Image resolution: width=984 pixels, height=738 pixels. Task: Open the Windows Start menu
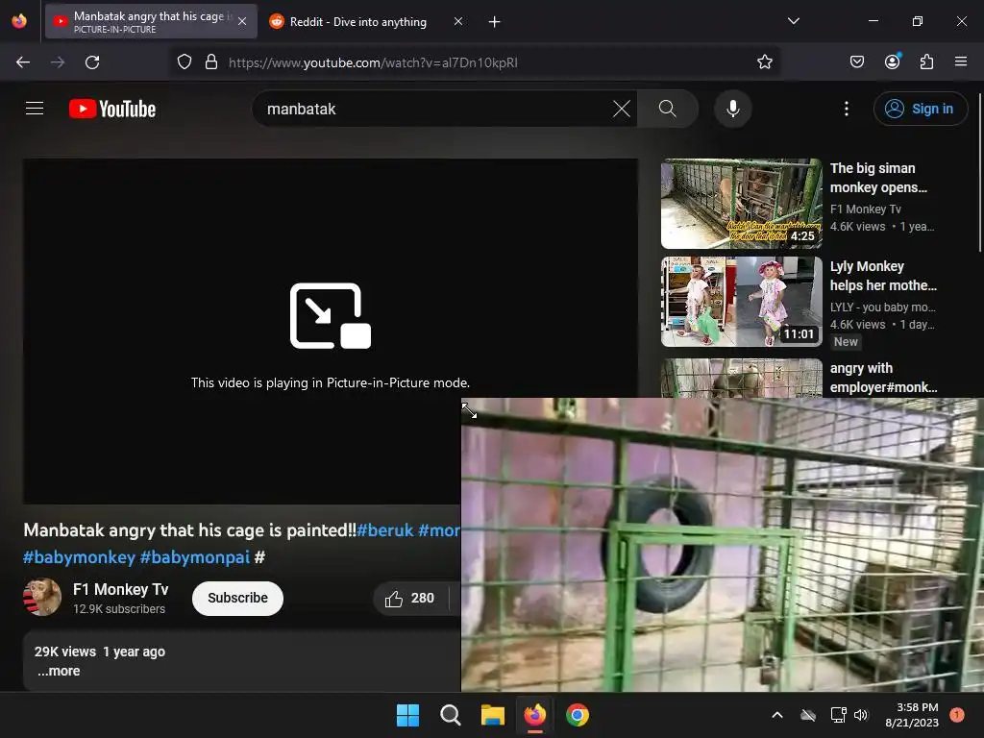407,715
